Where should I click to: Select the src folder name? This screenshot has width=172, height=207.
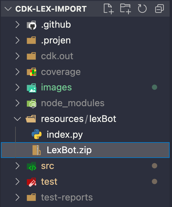point(48,166)
